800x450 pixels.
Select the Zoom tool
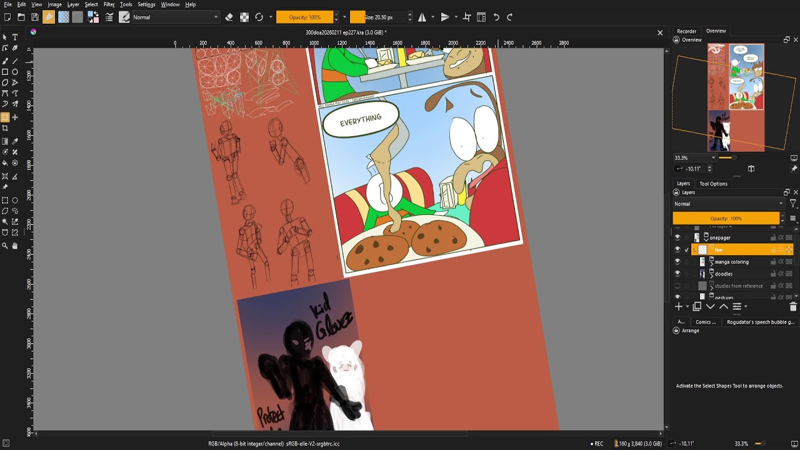5,246
